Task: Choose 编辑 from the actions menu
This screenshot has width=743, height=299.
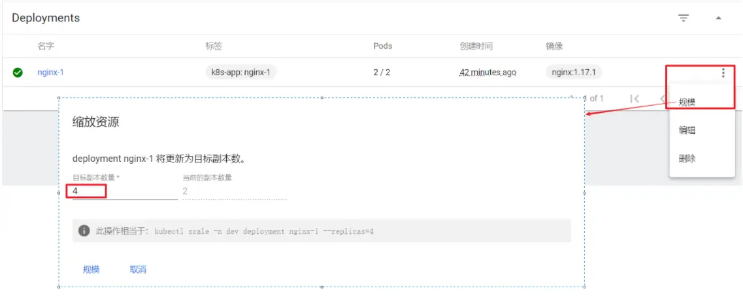Action: 687,131
